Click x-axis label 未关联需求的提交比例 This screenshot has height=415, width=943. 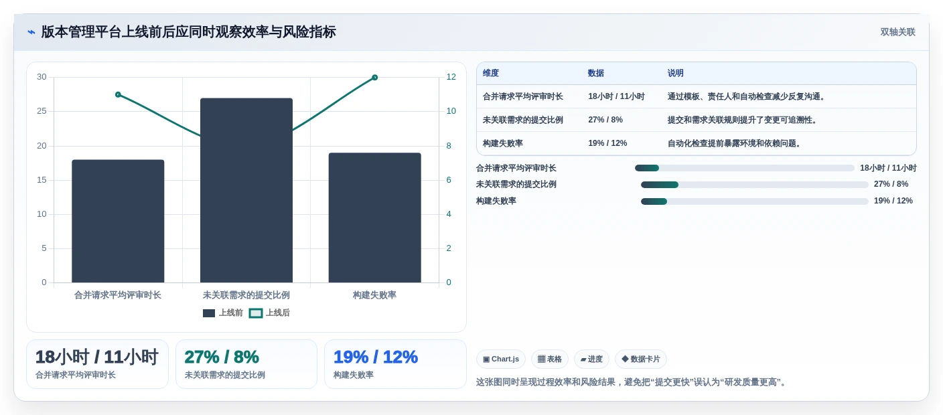click(246, 295)
